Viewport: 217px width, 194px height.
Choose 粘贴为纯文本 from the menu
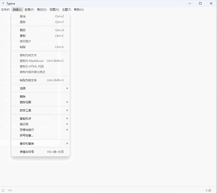[40, 80]
